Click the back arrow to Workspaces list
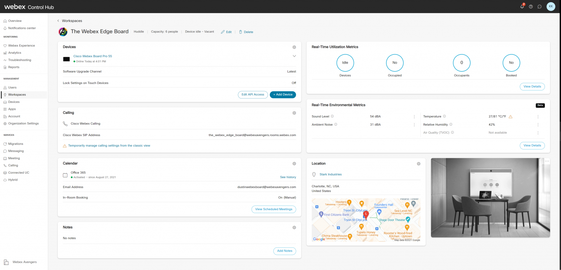This screenshot has width=561, height=270. pos(58,21)
